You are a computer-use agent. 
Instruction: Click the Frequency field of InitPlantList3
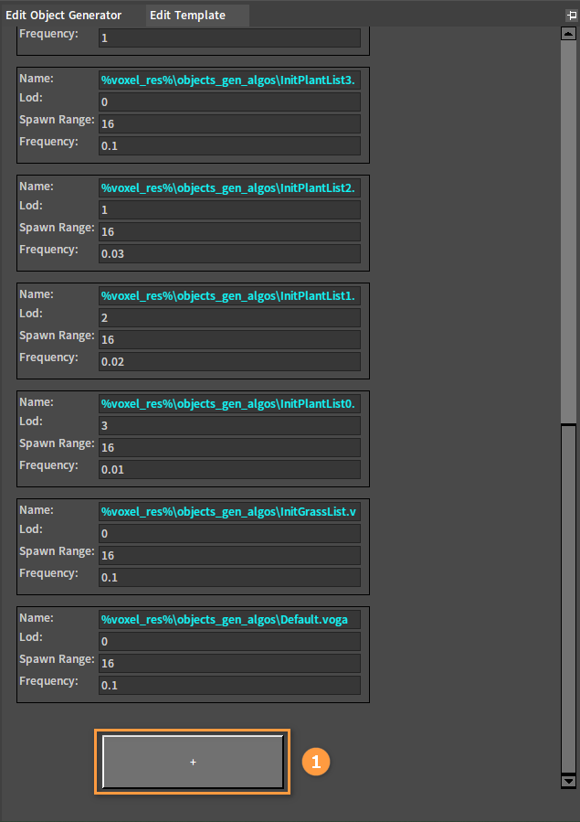tap(229, 145)
